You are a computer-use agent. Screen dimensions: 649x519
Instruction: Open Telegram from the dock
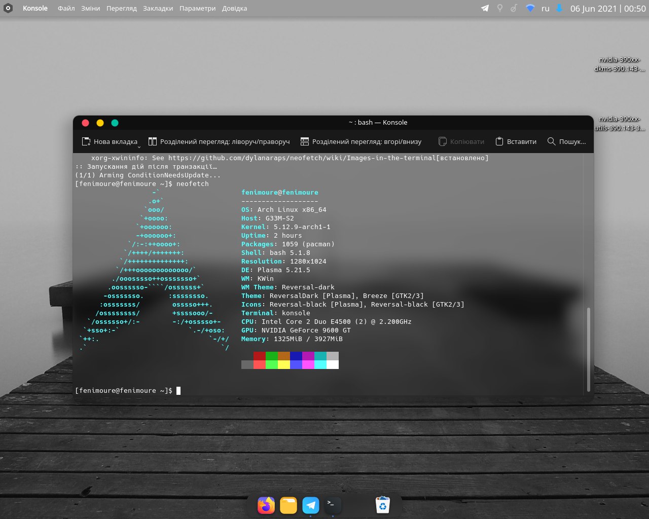click(311, 505)
